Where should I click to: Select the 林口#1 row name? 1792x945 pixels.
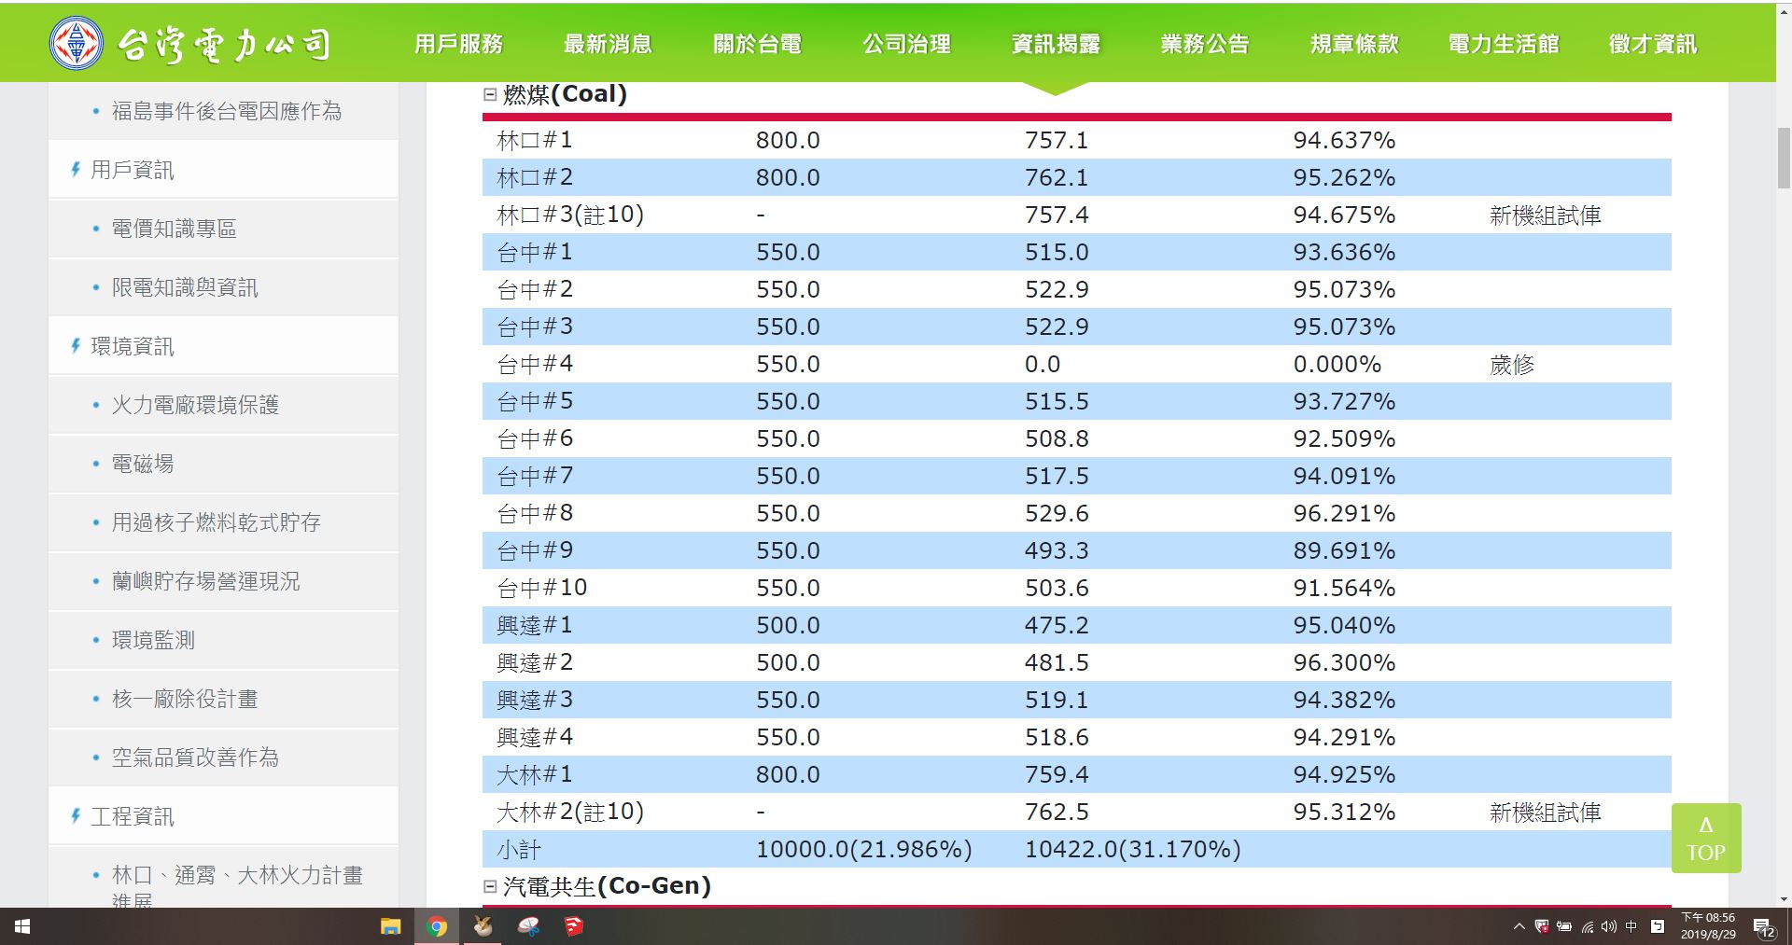coord(535,140)
